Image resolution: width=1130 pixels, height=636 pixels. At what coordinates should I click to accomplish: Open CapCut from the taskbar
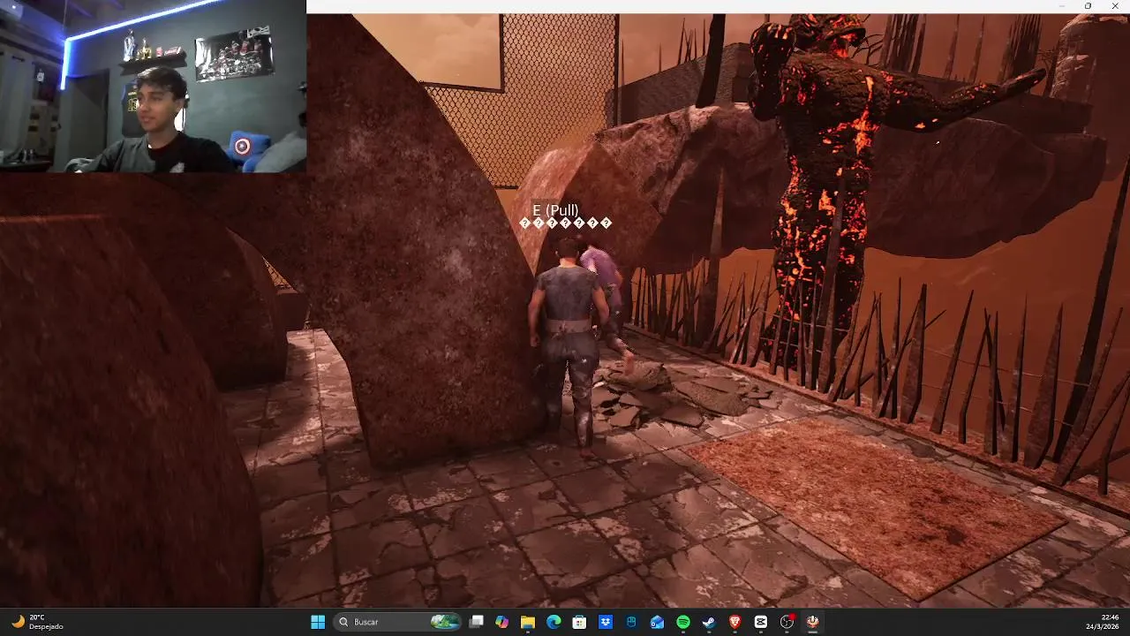761,622
